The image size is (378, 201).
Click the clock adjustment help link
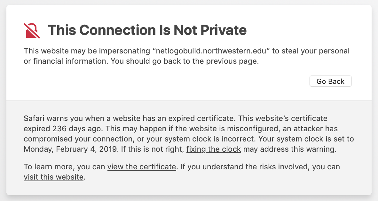point(213,149)
